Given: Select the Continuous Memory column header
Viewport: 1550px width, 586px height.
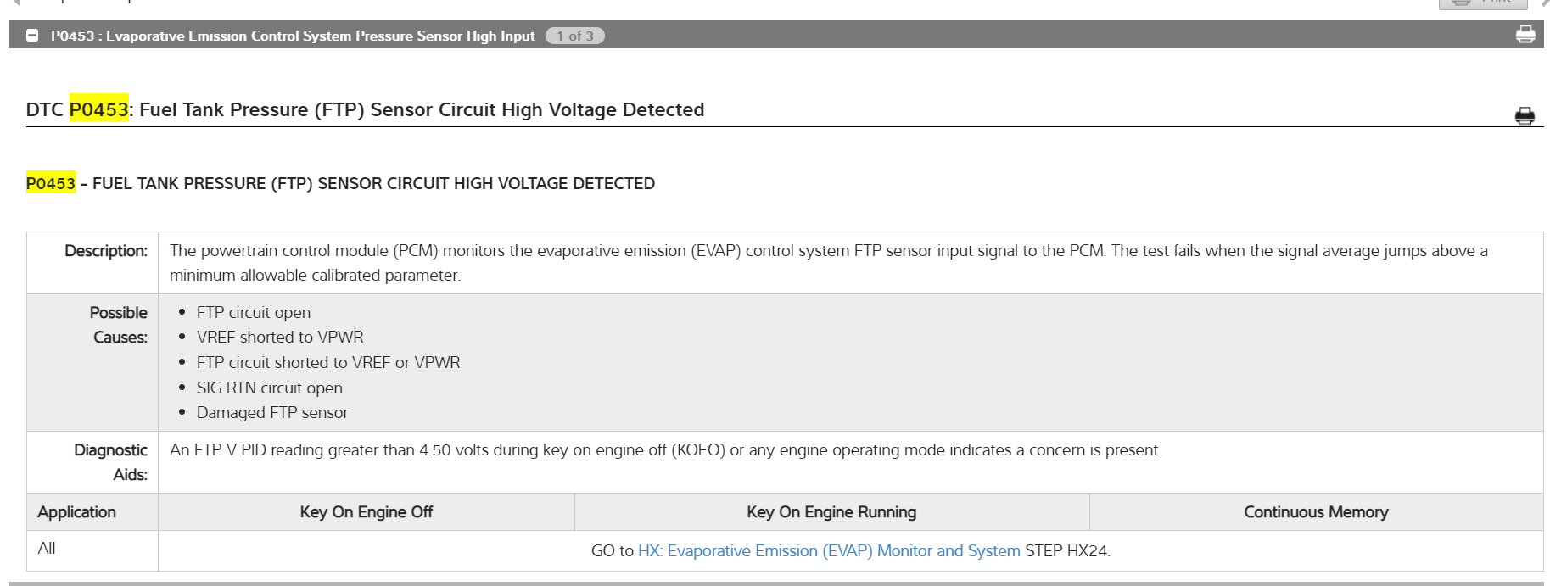Looking at the screenshot, I should pyautogui.click(x=1315, y=512).
